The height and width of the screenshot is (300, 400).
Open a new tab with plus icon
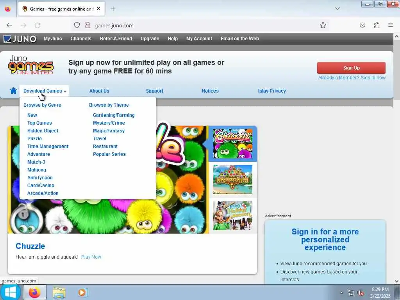point(113,9)
